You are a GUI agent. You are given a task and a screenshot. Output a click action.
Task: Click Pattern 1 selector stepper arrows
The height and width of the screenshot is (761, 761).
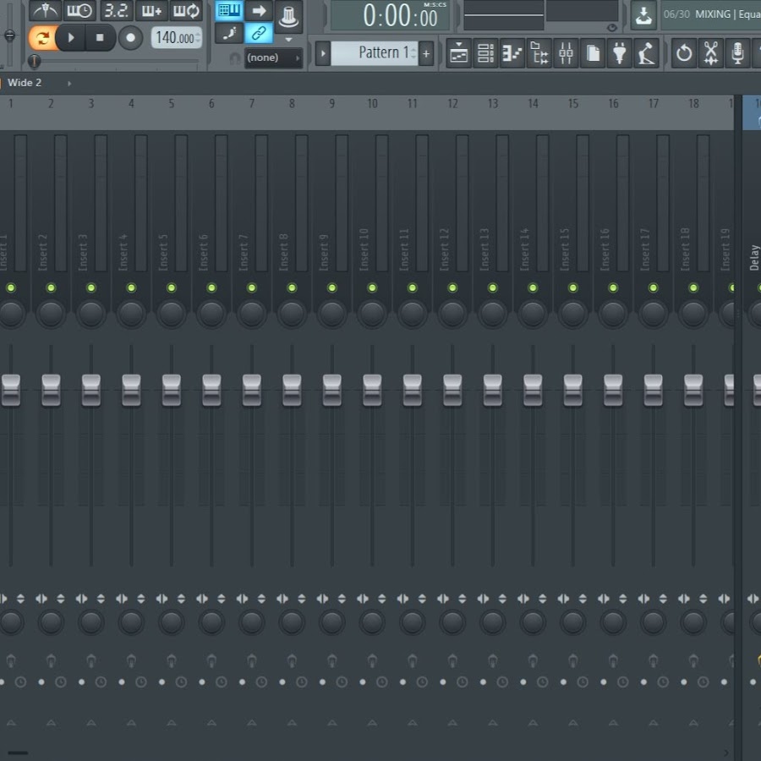click(413, 53)
